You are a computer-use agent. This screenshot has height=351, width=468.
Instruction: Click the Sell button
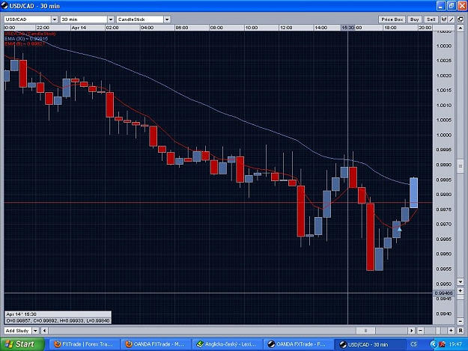coord(431,19)
